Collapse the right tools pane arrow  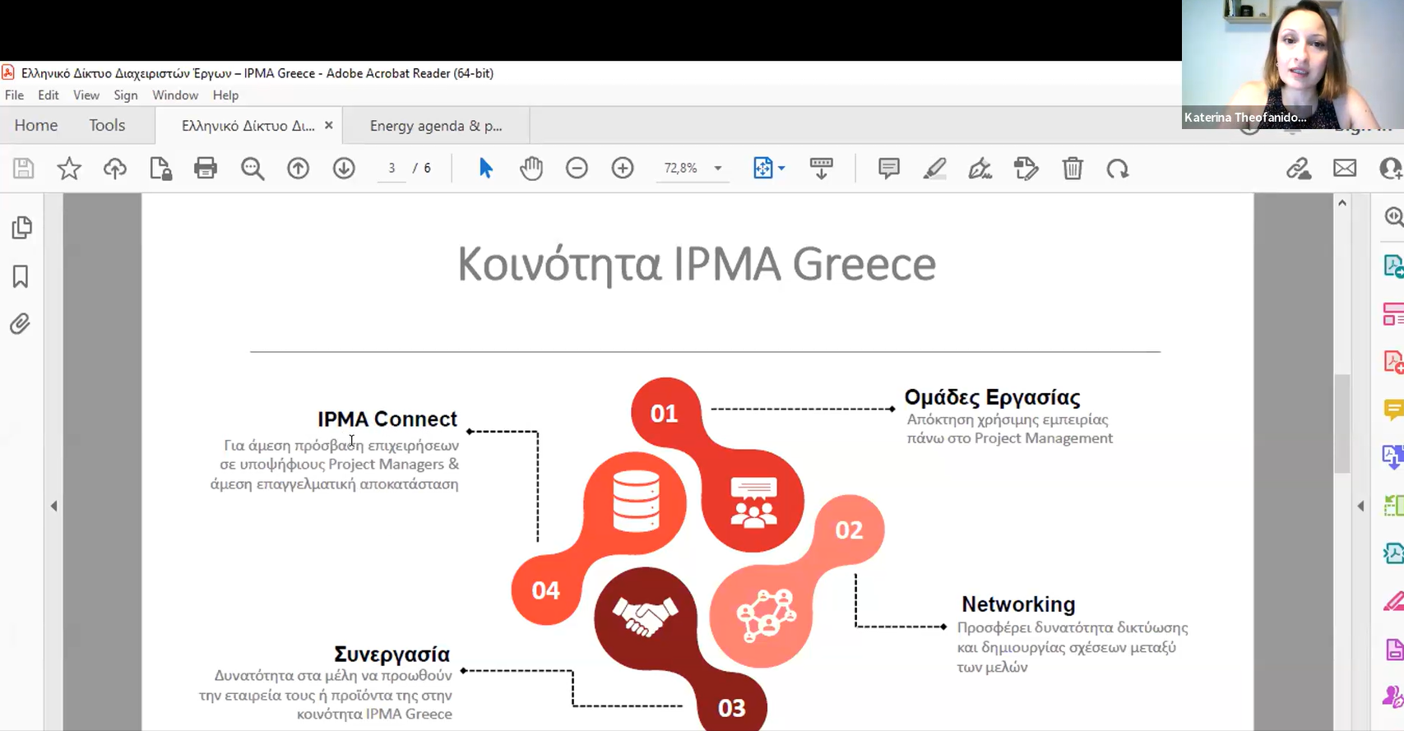pos(1360,506)
